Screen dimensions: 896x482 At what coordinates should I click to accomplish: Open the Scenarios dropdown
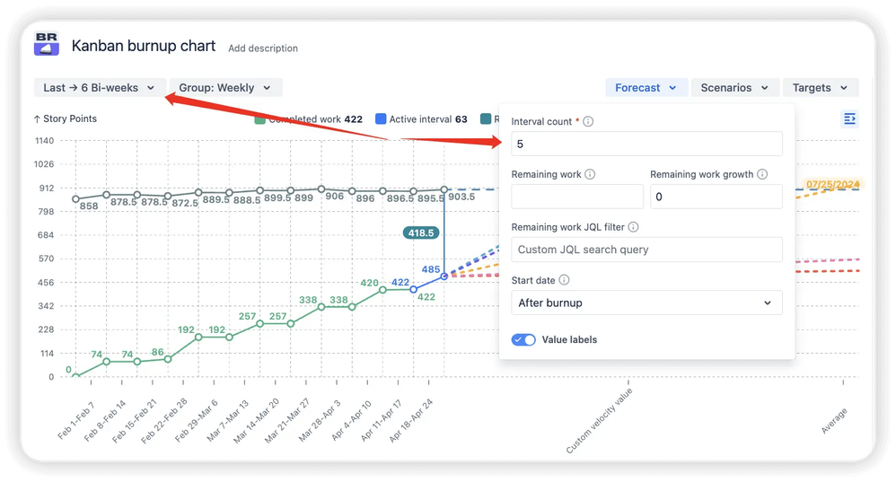pyautogui.click(x=735, y=88)
